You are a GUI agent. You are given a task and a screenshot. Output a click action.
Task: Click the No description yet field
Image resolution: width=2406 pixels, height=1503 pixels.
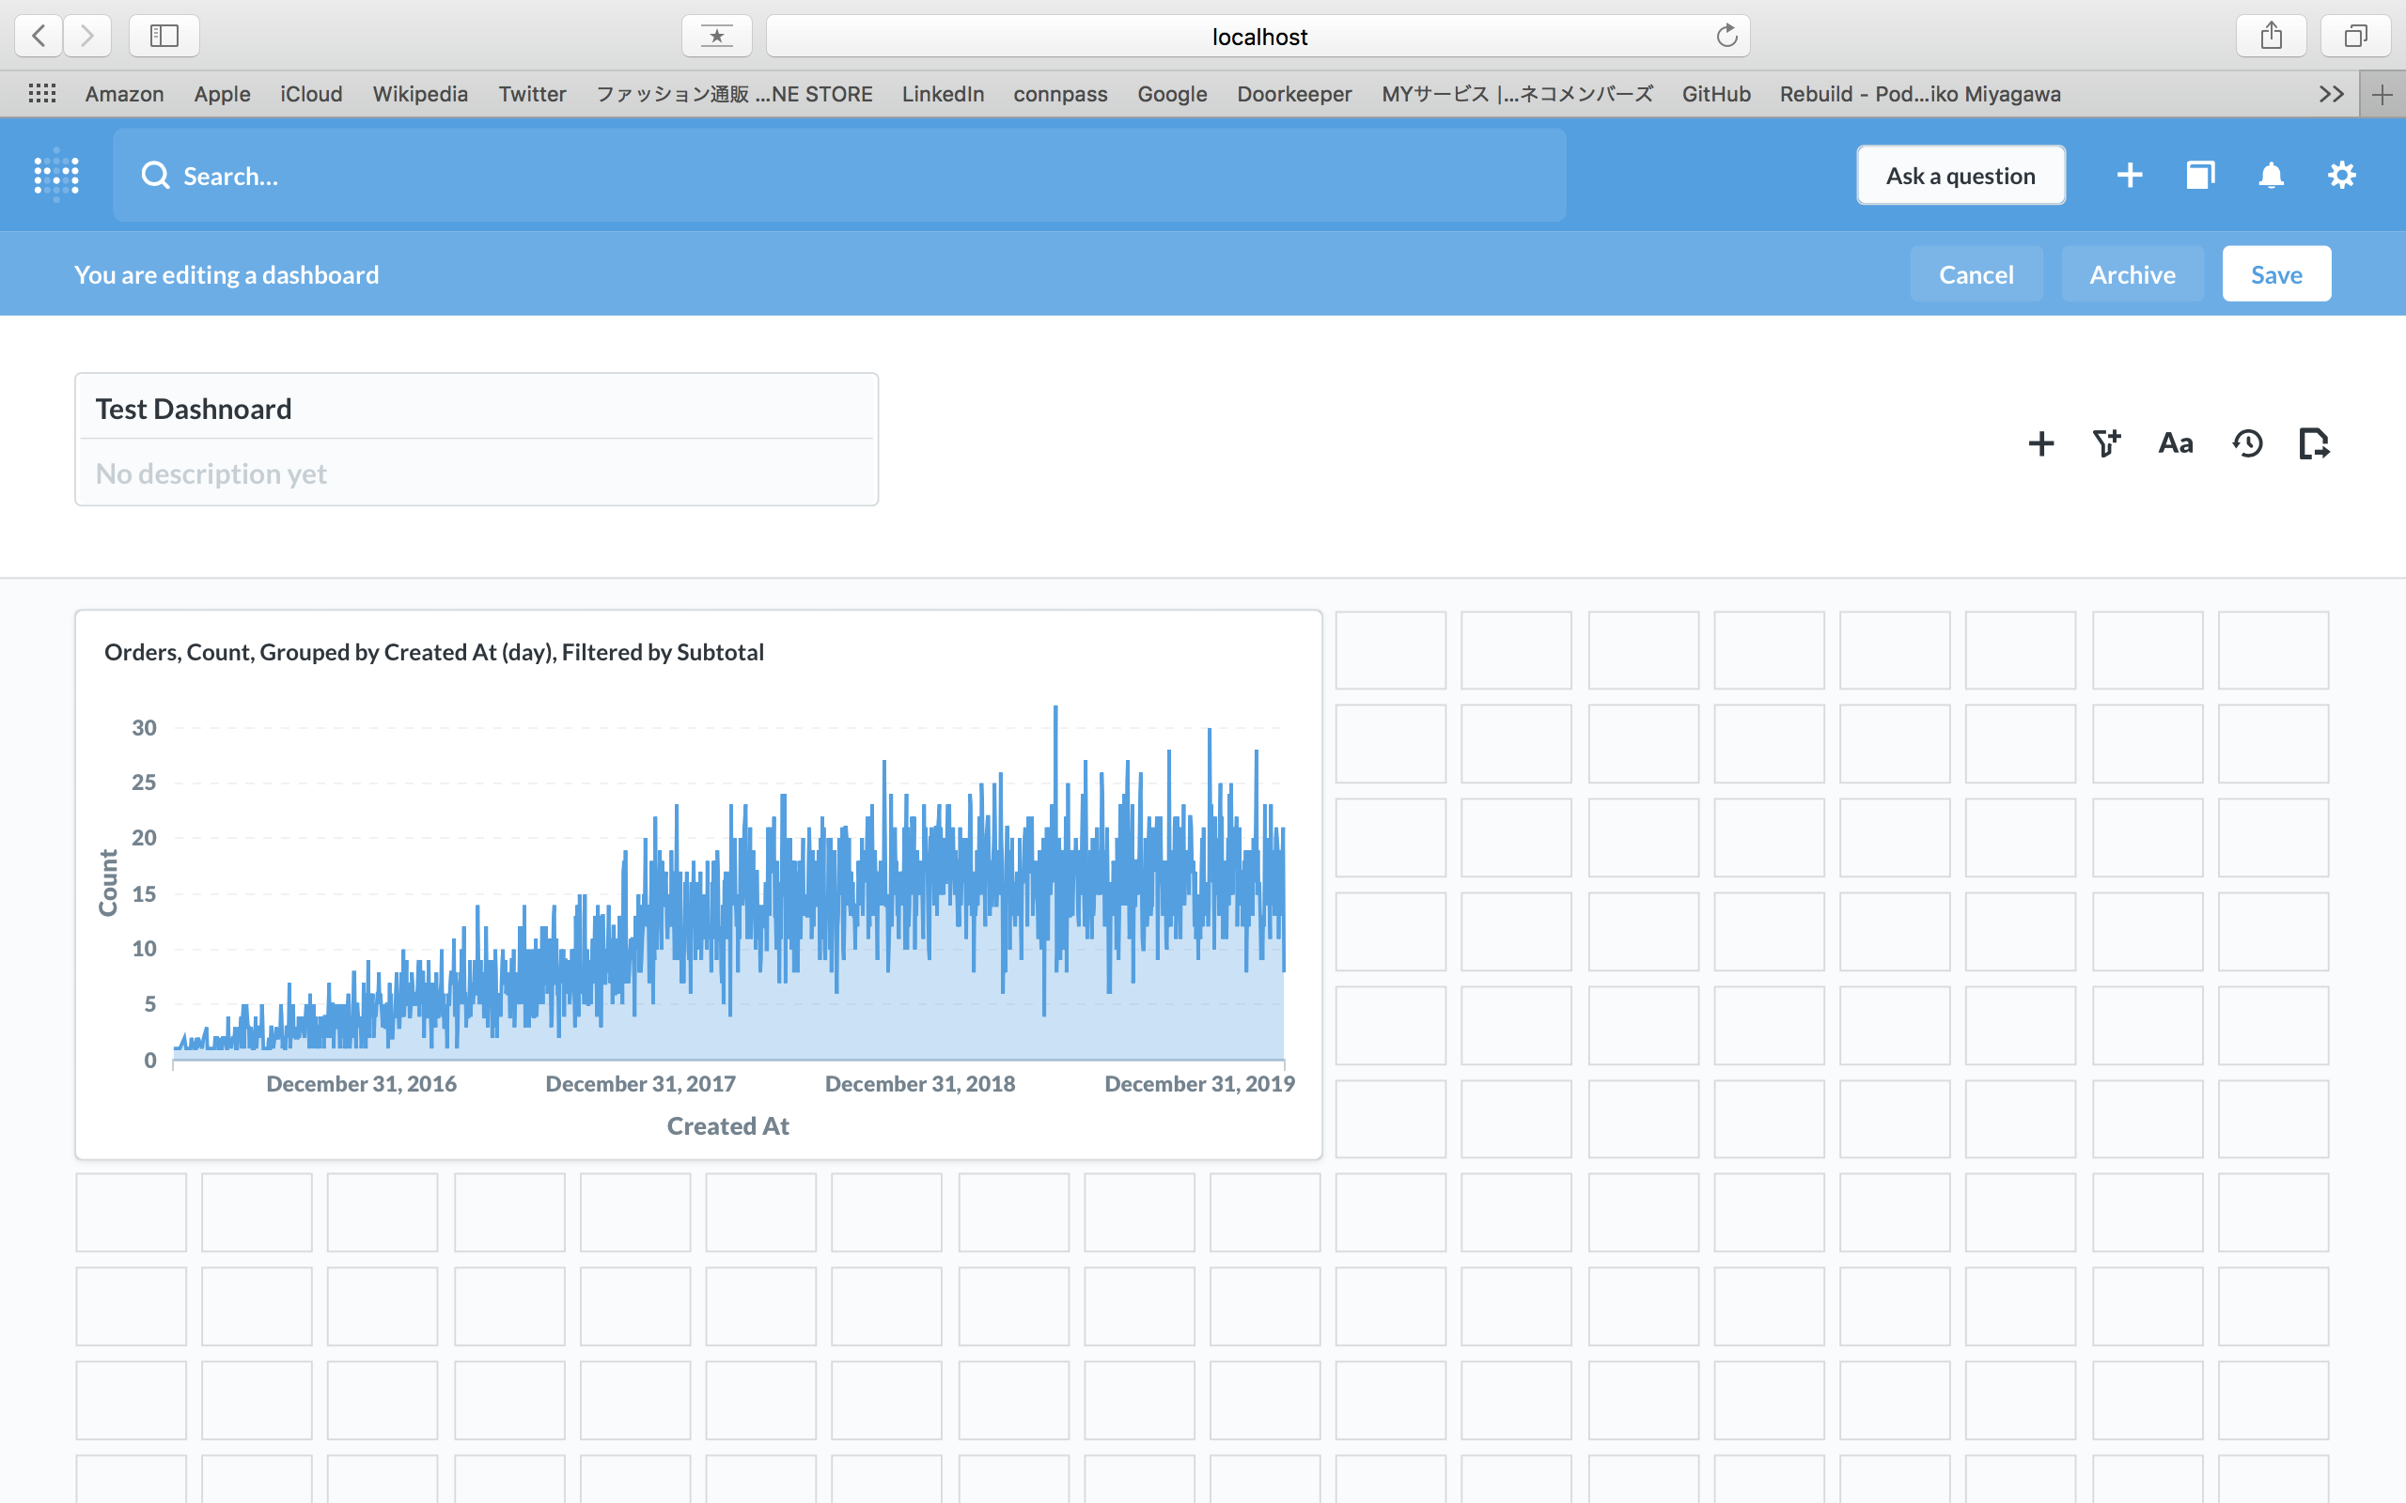476,473
